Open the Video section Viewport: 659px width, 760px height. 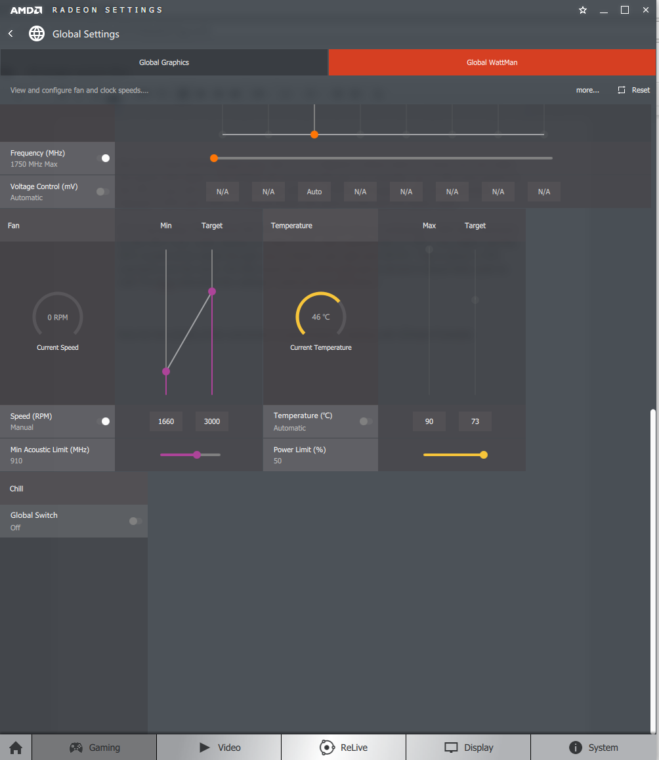coord(219,748)
